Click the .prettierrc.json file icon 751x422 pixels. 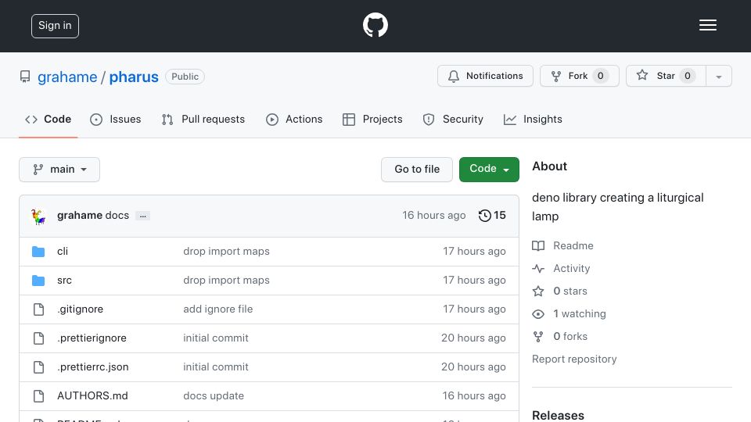point(39,367)
